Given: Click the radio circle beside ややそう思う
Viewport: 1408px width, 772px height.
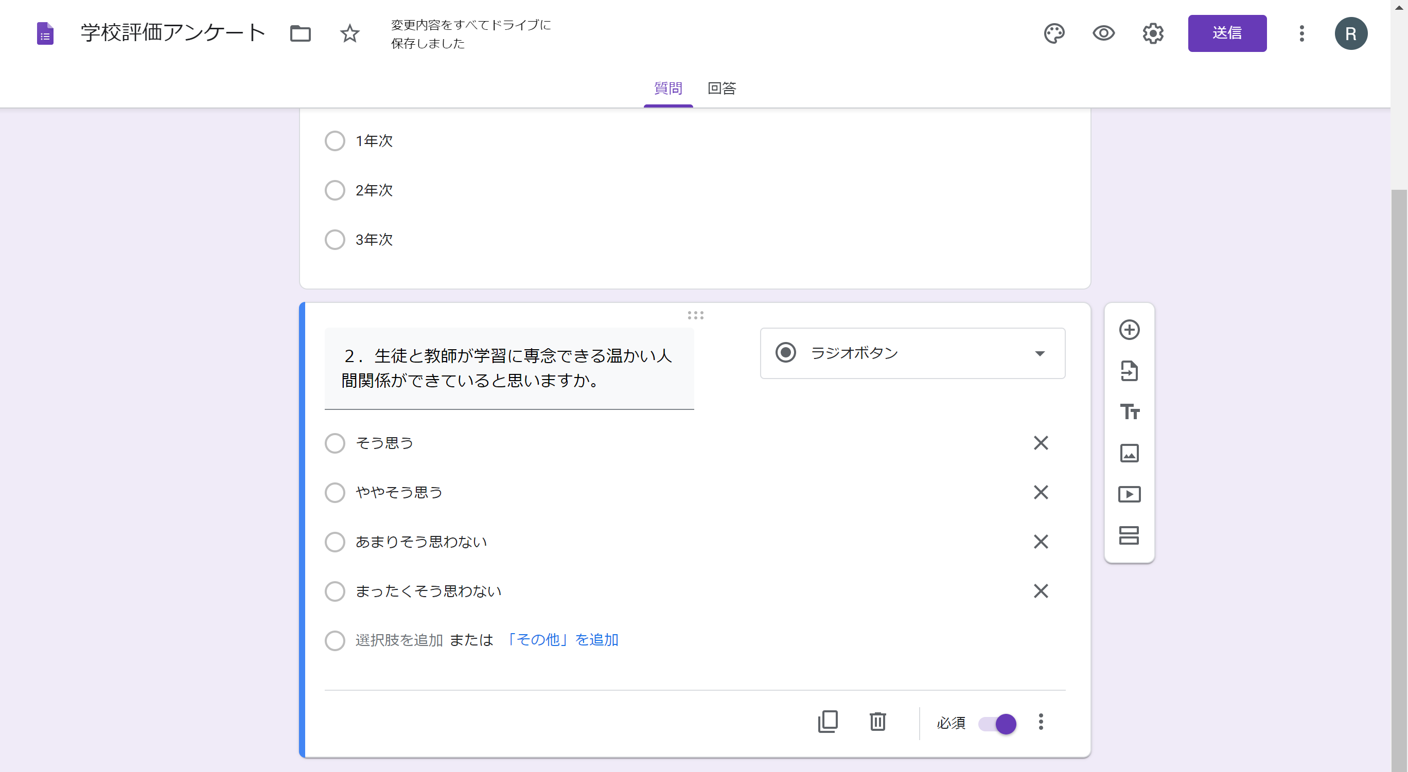Looking at the screenshot, I should pos(335,492).
